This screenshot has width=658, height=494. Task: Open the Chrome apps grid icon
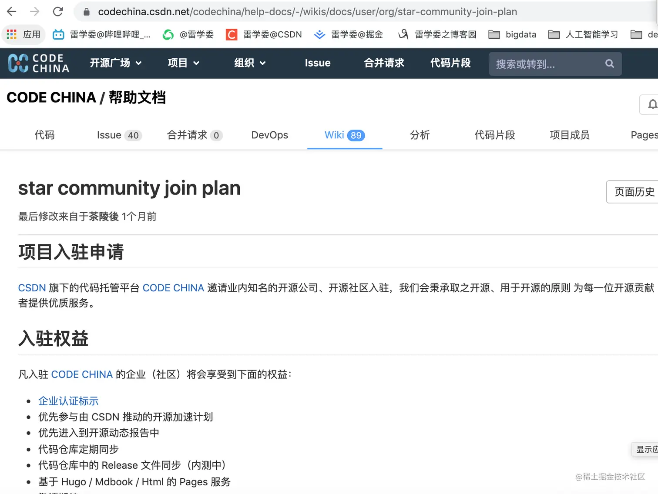(11, 34)
